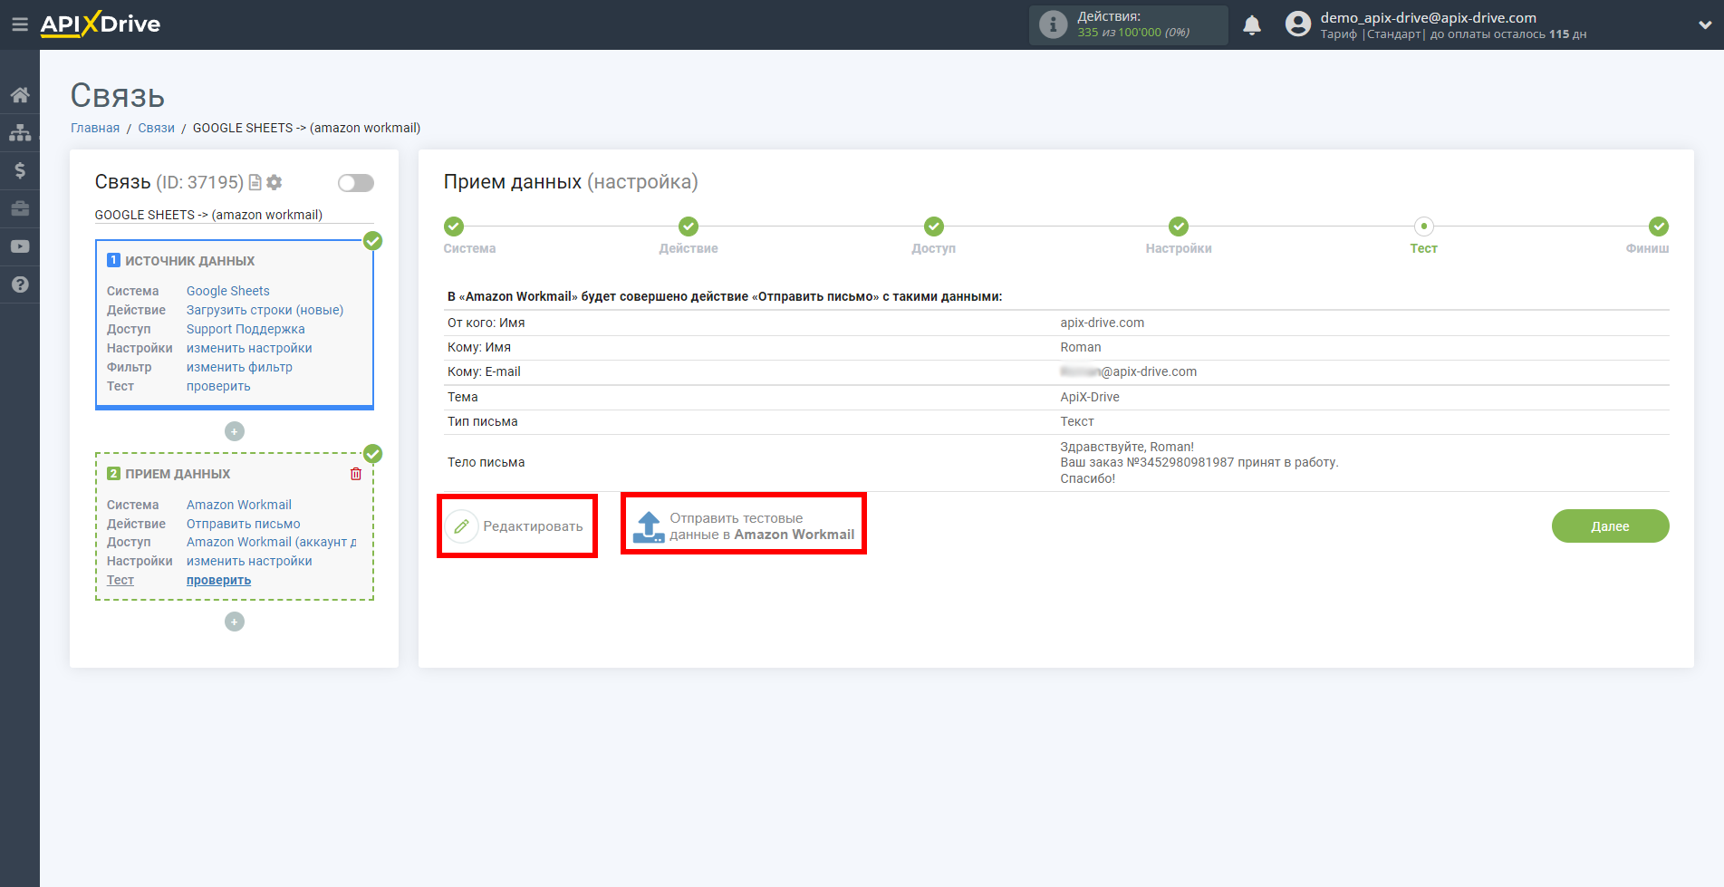Click Amazon Workmail (аккаунт) access link
The width and height of the screenshot is (1724, 887).
click(x=271, y=542)
